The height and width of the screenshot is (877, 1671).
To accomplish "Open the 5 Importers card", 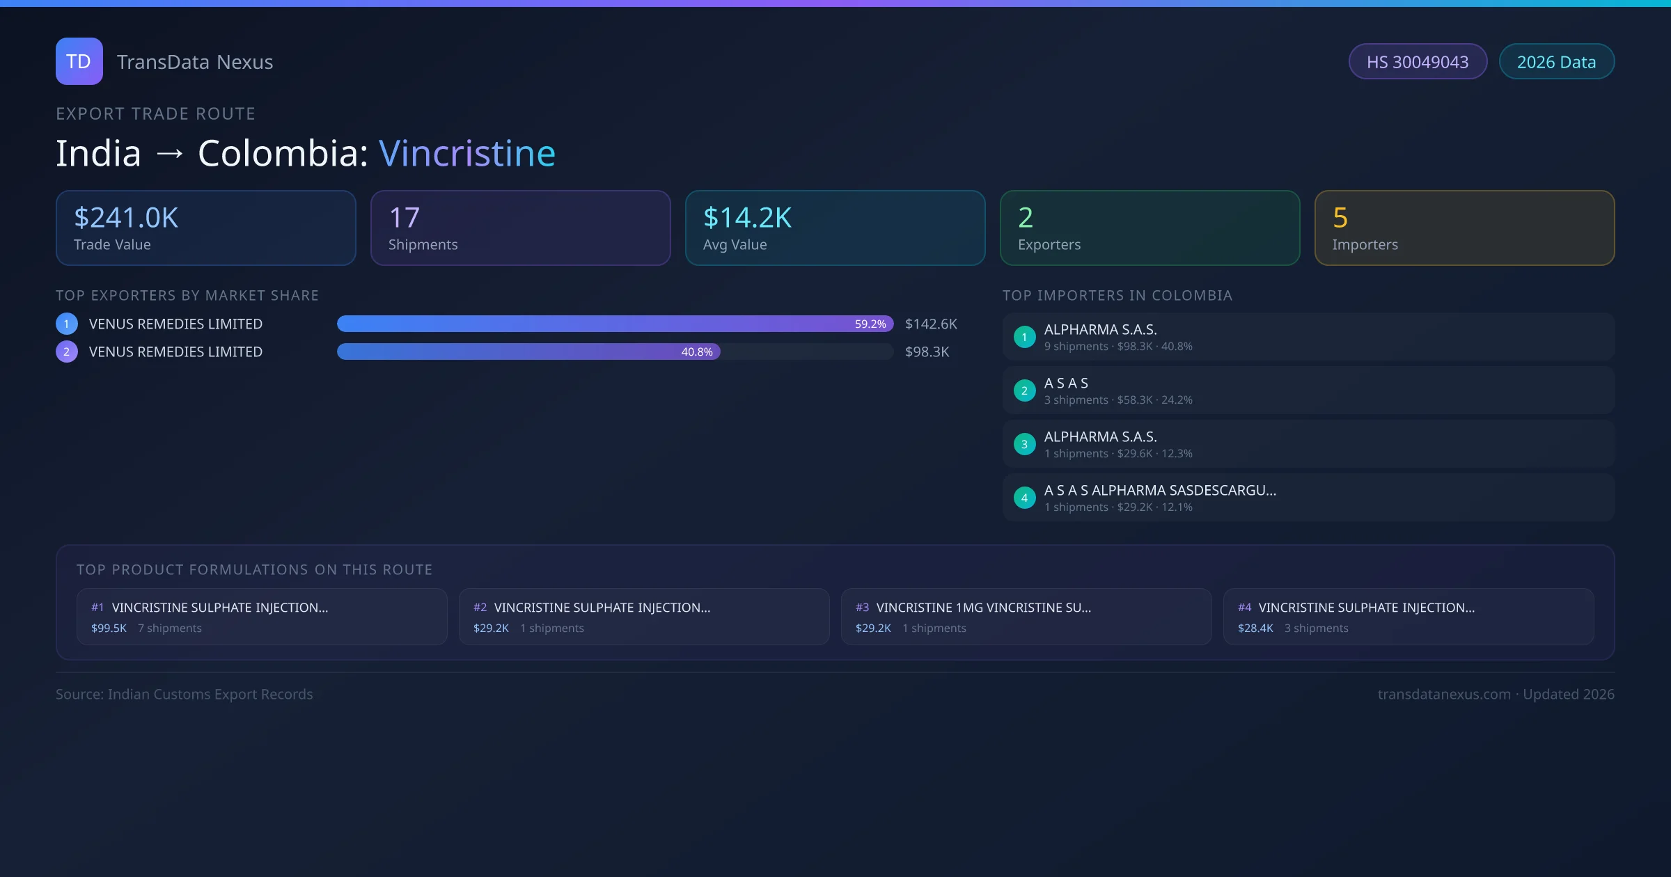I will coord(1464,228).
